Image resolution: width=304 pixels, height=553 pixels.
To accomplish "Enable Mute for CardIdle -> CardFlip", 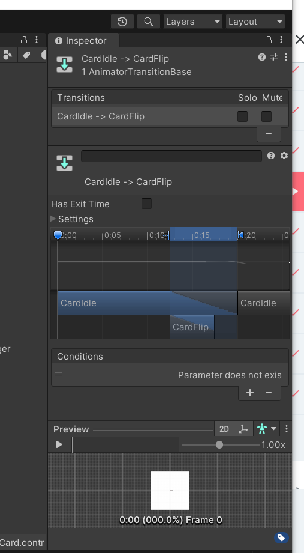I will coord(266,116).
